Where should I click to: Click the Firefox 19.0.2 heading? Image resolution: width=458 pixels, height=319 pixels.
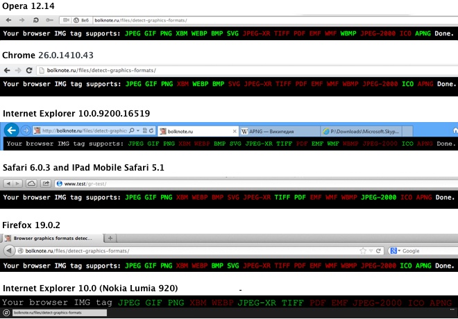[x=31, y=225]
